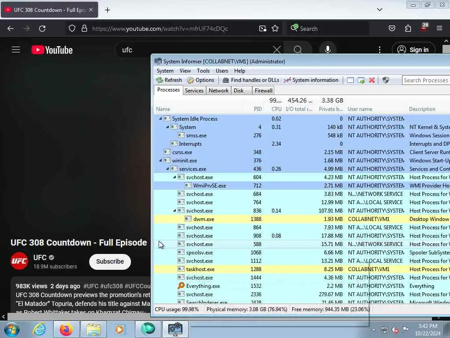
Task: Select the spoolsv.exe process row
Action: [302, 252]
